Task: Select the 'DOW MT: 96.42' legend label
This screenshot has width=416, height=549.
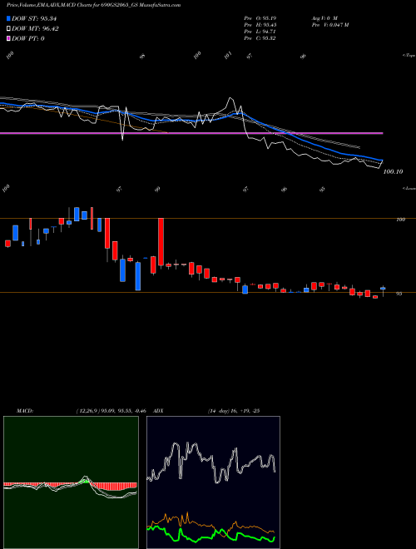Action: tap(35, 29)
